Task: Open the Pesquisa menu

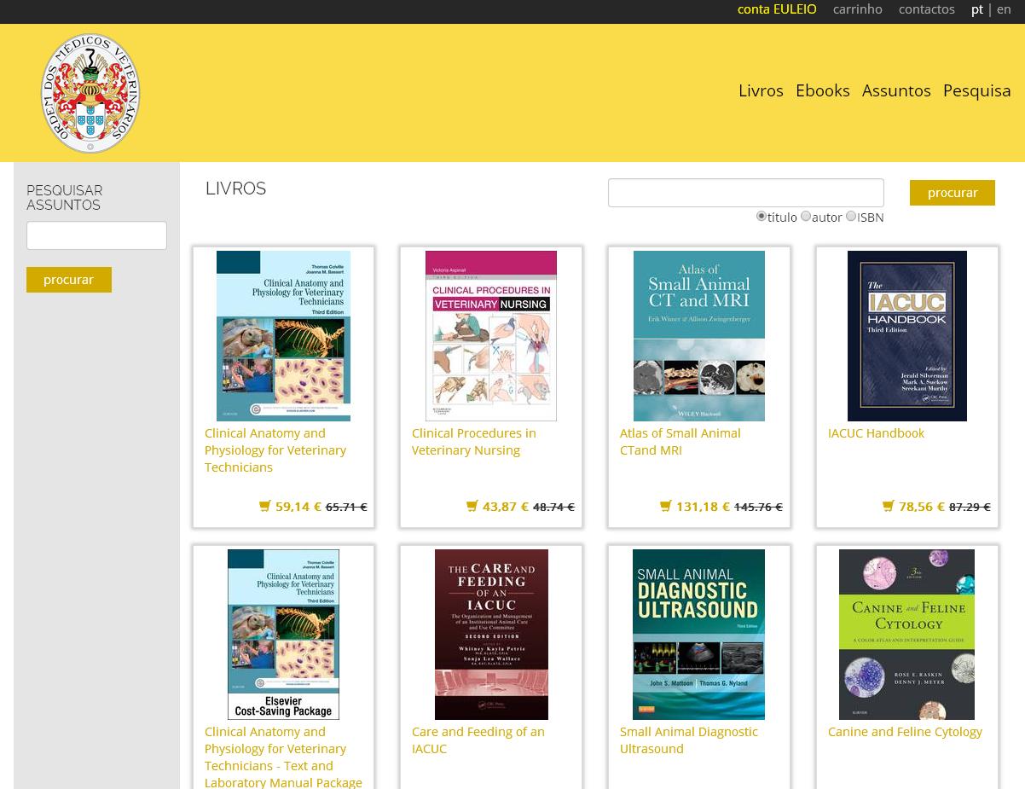Action: click(977, 90)
